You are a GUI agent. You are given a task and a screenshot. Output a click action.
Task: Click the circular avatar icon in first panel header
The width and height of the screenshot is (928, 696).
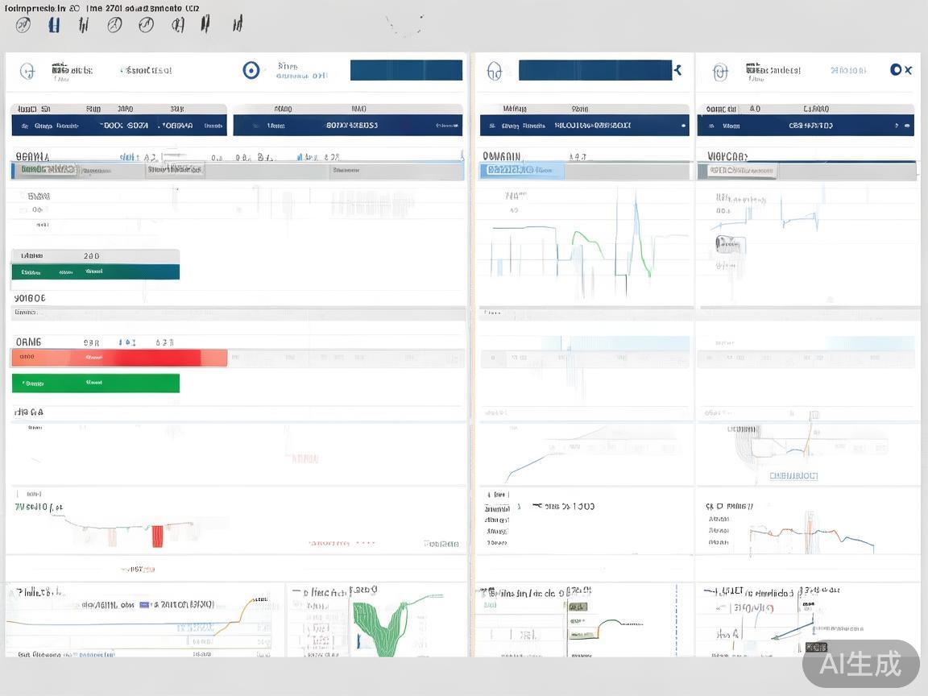27,72
